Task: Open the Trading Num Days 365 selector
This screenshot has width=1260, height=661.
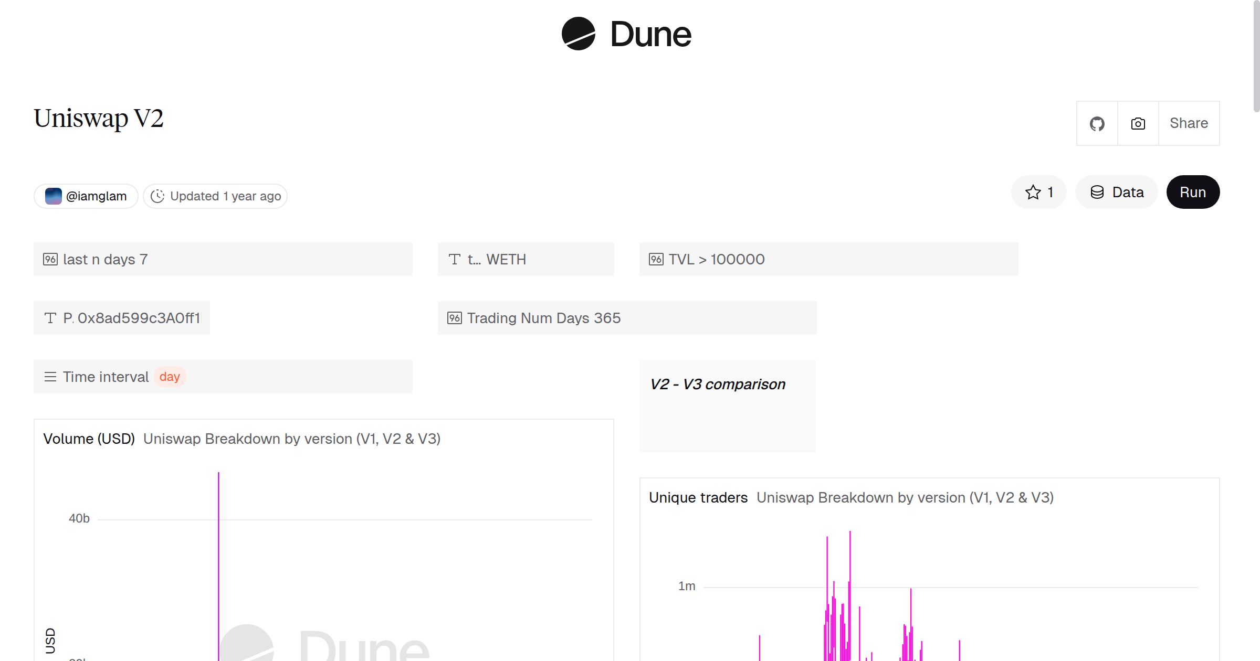Action: click(543, 317)
